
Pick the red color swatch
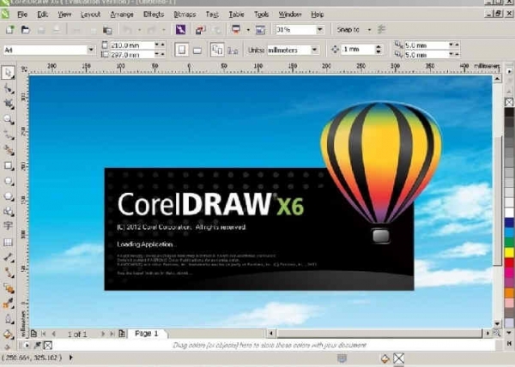pos(509,262)
